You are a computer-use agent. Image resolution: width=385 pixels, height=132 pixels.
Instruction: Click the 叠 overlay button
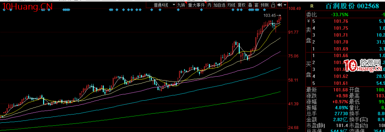pyautogui.click(x=250, y=5)
